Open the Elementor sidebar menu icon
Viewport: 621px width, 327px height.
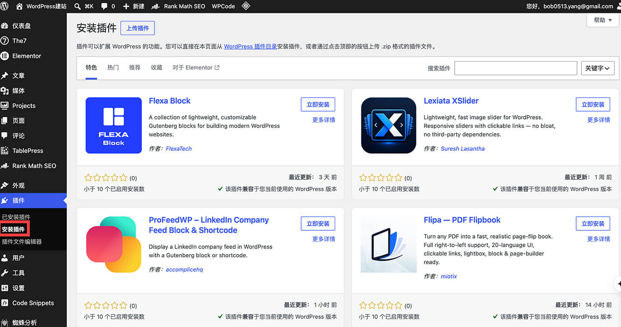5,56
